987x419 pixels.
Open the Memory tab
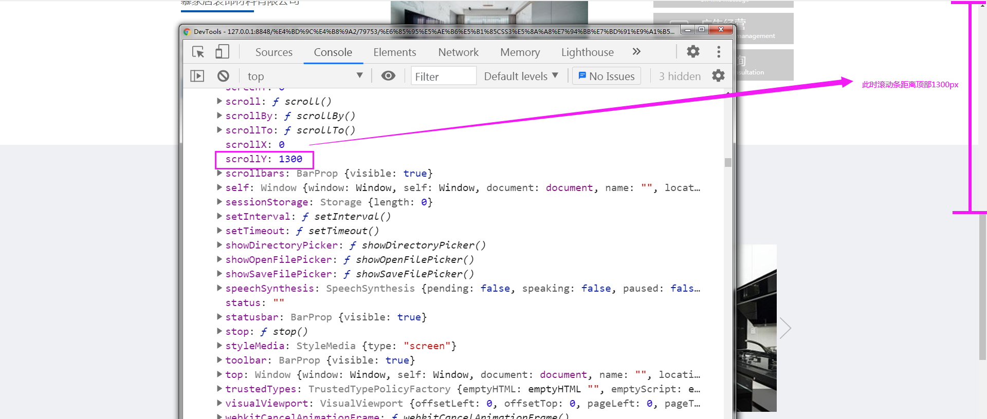(520, 52)
